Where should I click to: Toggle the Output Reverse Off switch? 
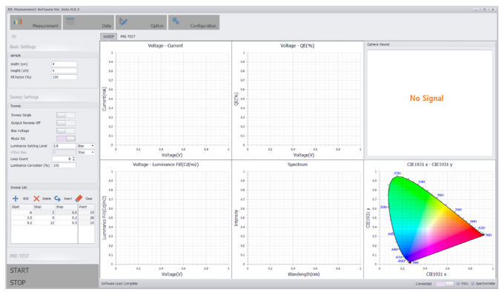[66, 123]
